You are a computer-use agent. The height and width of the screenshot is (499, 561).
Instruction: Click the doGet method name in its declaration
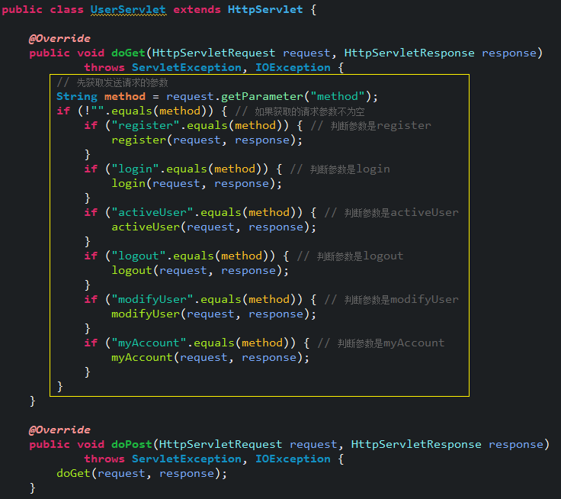[128, 53]
